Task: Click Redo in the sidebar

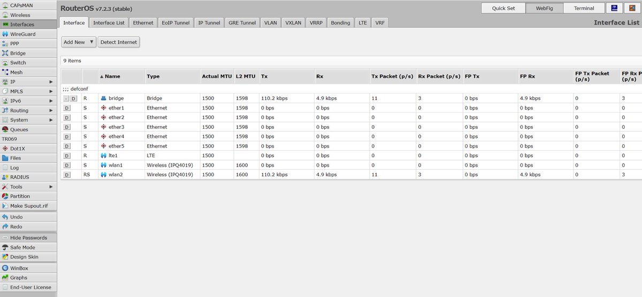Action: click(x=28, y=226)
